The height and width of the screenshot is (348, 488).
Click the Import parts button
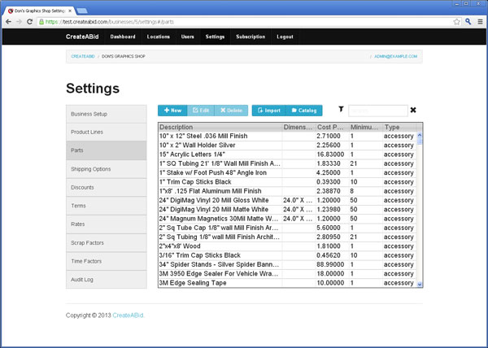click(268, 110)
